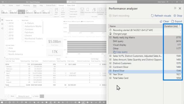Screen dimensions: 184x104
Task: Open Task View from the taskbar
Action: point(14,102)
